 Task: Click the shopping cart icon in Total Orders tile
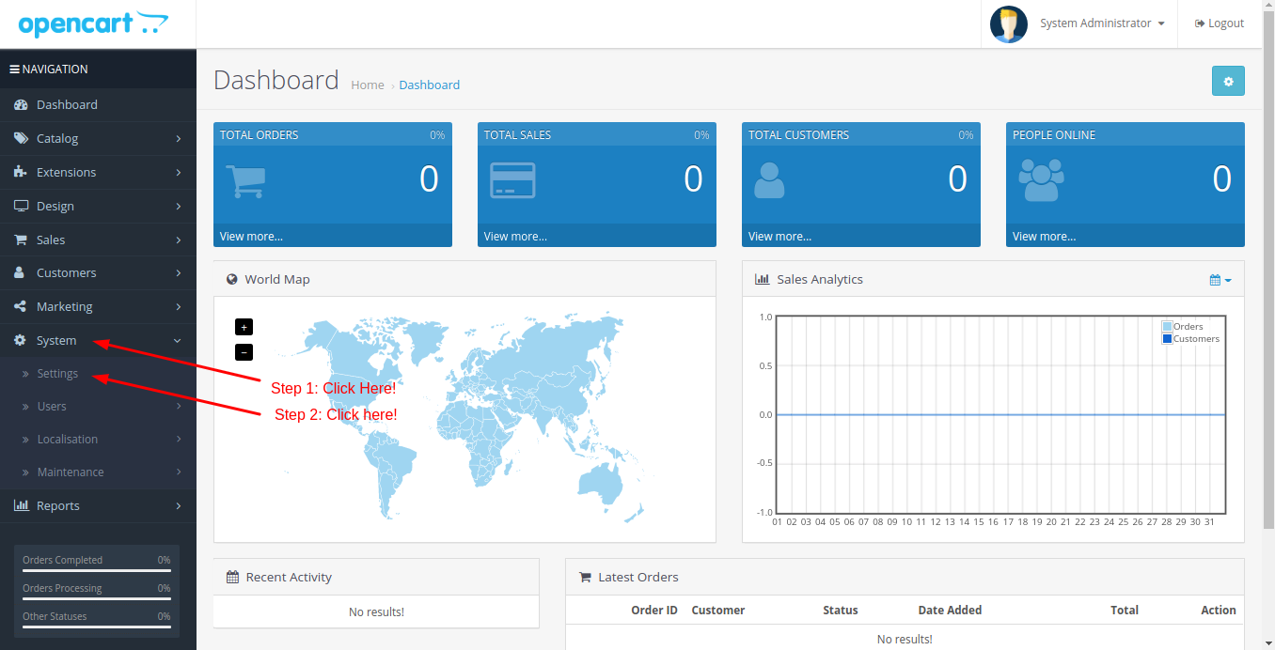246,180
